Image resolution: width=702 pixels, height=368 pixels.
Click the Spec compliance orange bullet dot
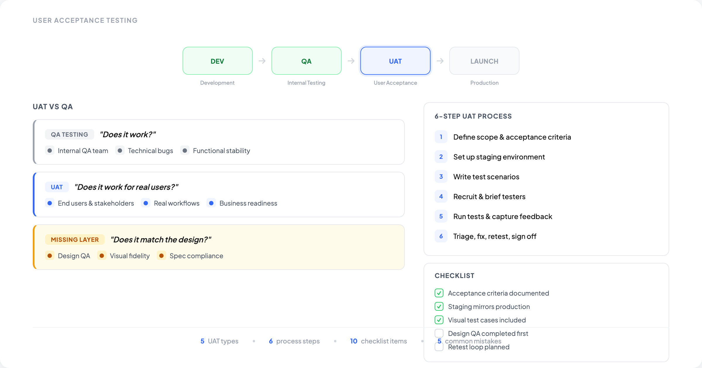161,256
